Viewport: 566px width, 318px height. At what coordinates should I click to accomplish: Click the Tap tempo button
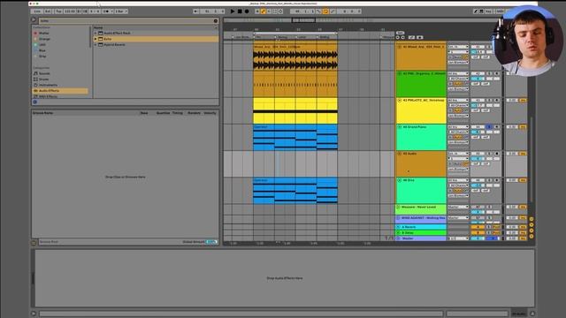[x=58, y=11]
